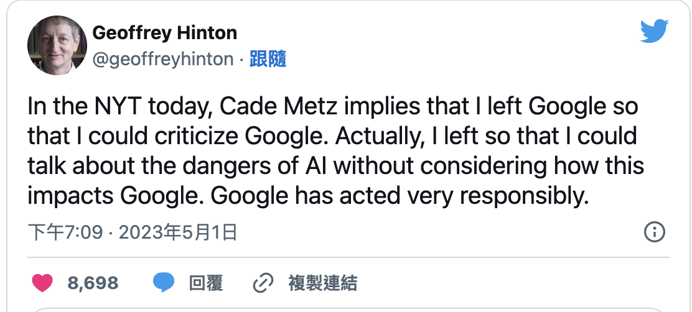Open the @geoffreyhinton handle link

(162, 59)
